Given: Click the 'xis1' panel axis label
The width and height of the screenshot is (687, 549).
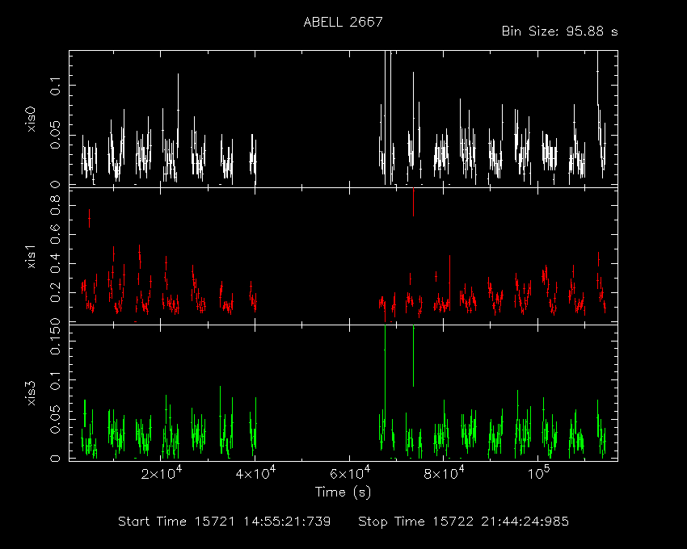Looking at the screenshot, I should pos(32,256).
